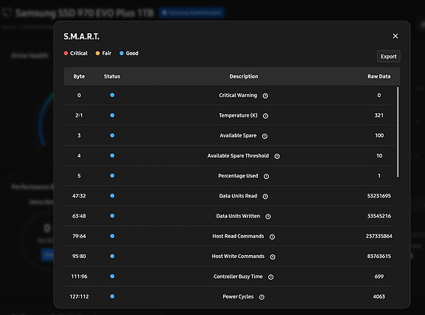Open info icon for Available Spare Threshold
Image resolution: width=425 pixels, height=315 pixels.
tap(277, 156)
